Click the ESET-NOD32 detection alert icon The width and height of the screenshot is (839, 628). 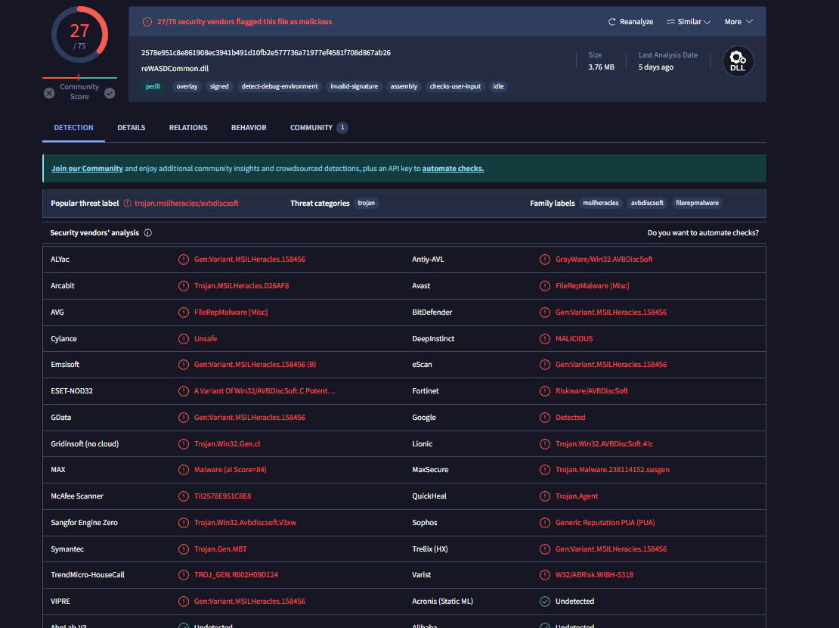(x=184, y=391)
